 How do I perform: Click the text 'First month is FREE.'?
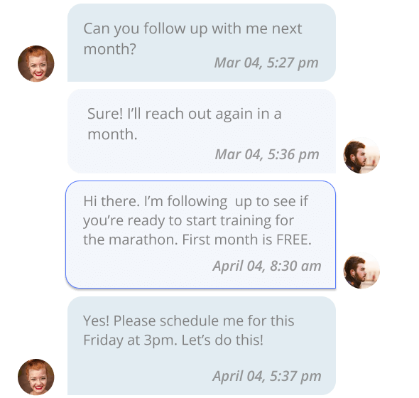246,240
